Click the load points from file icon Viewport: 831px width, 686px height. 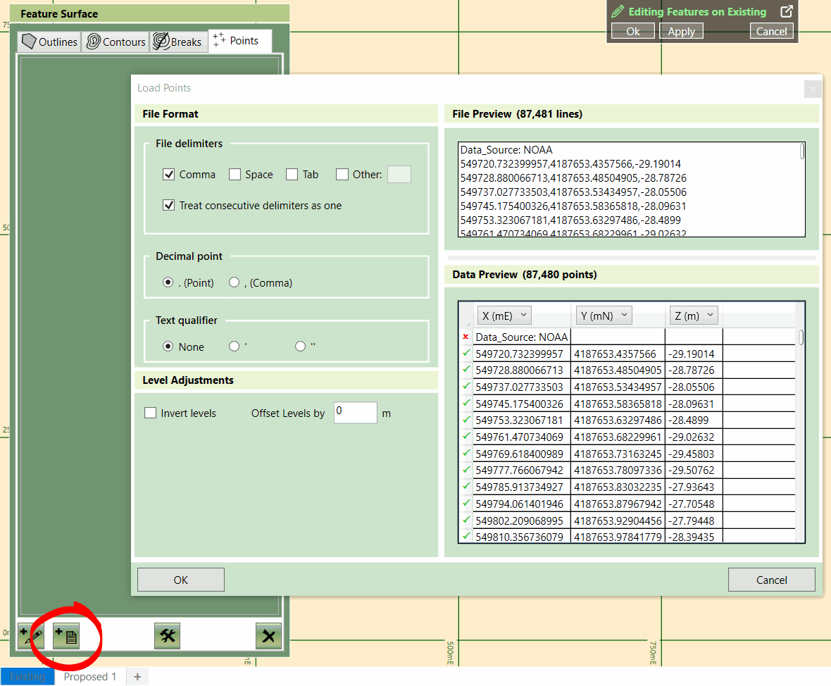tap(66, 636)
